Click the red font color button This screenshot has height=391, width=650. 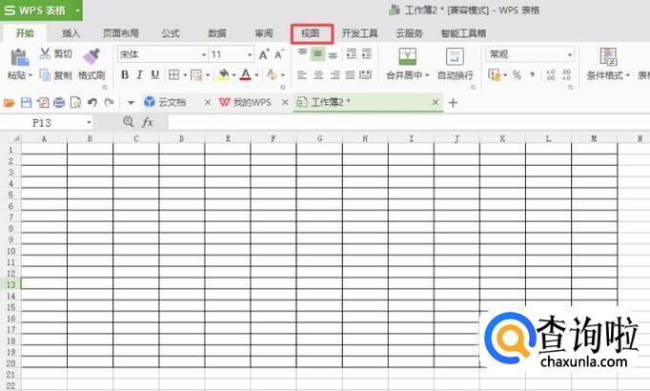tap(245, 75)
